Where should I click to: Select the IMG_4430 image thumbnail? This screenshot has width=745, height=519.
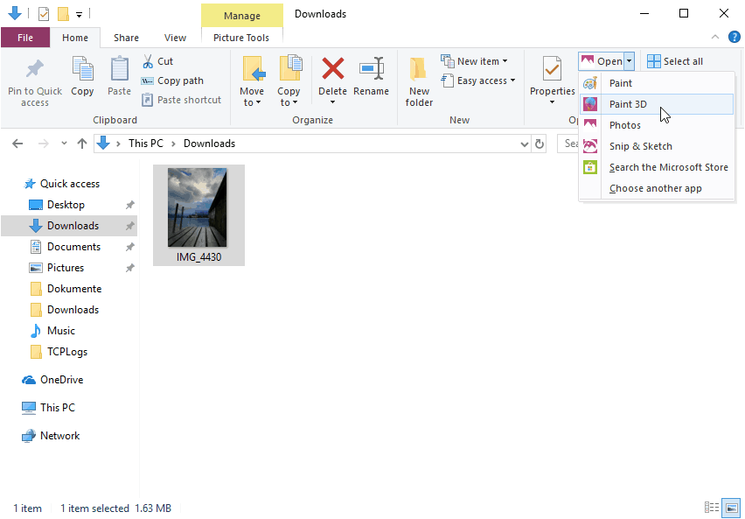(x=198, y=215)
